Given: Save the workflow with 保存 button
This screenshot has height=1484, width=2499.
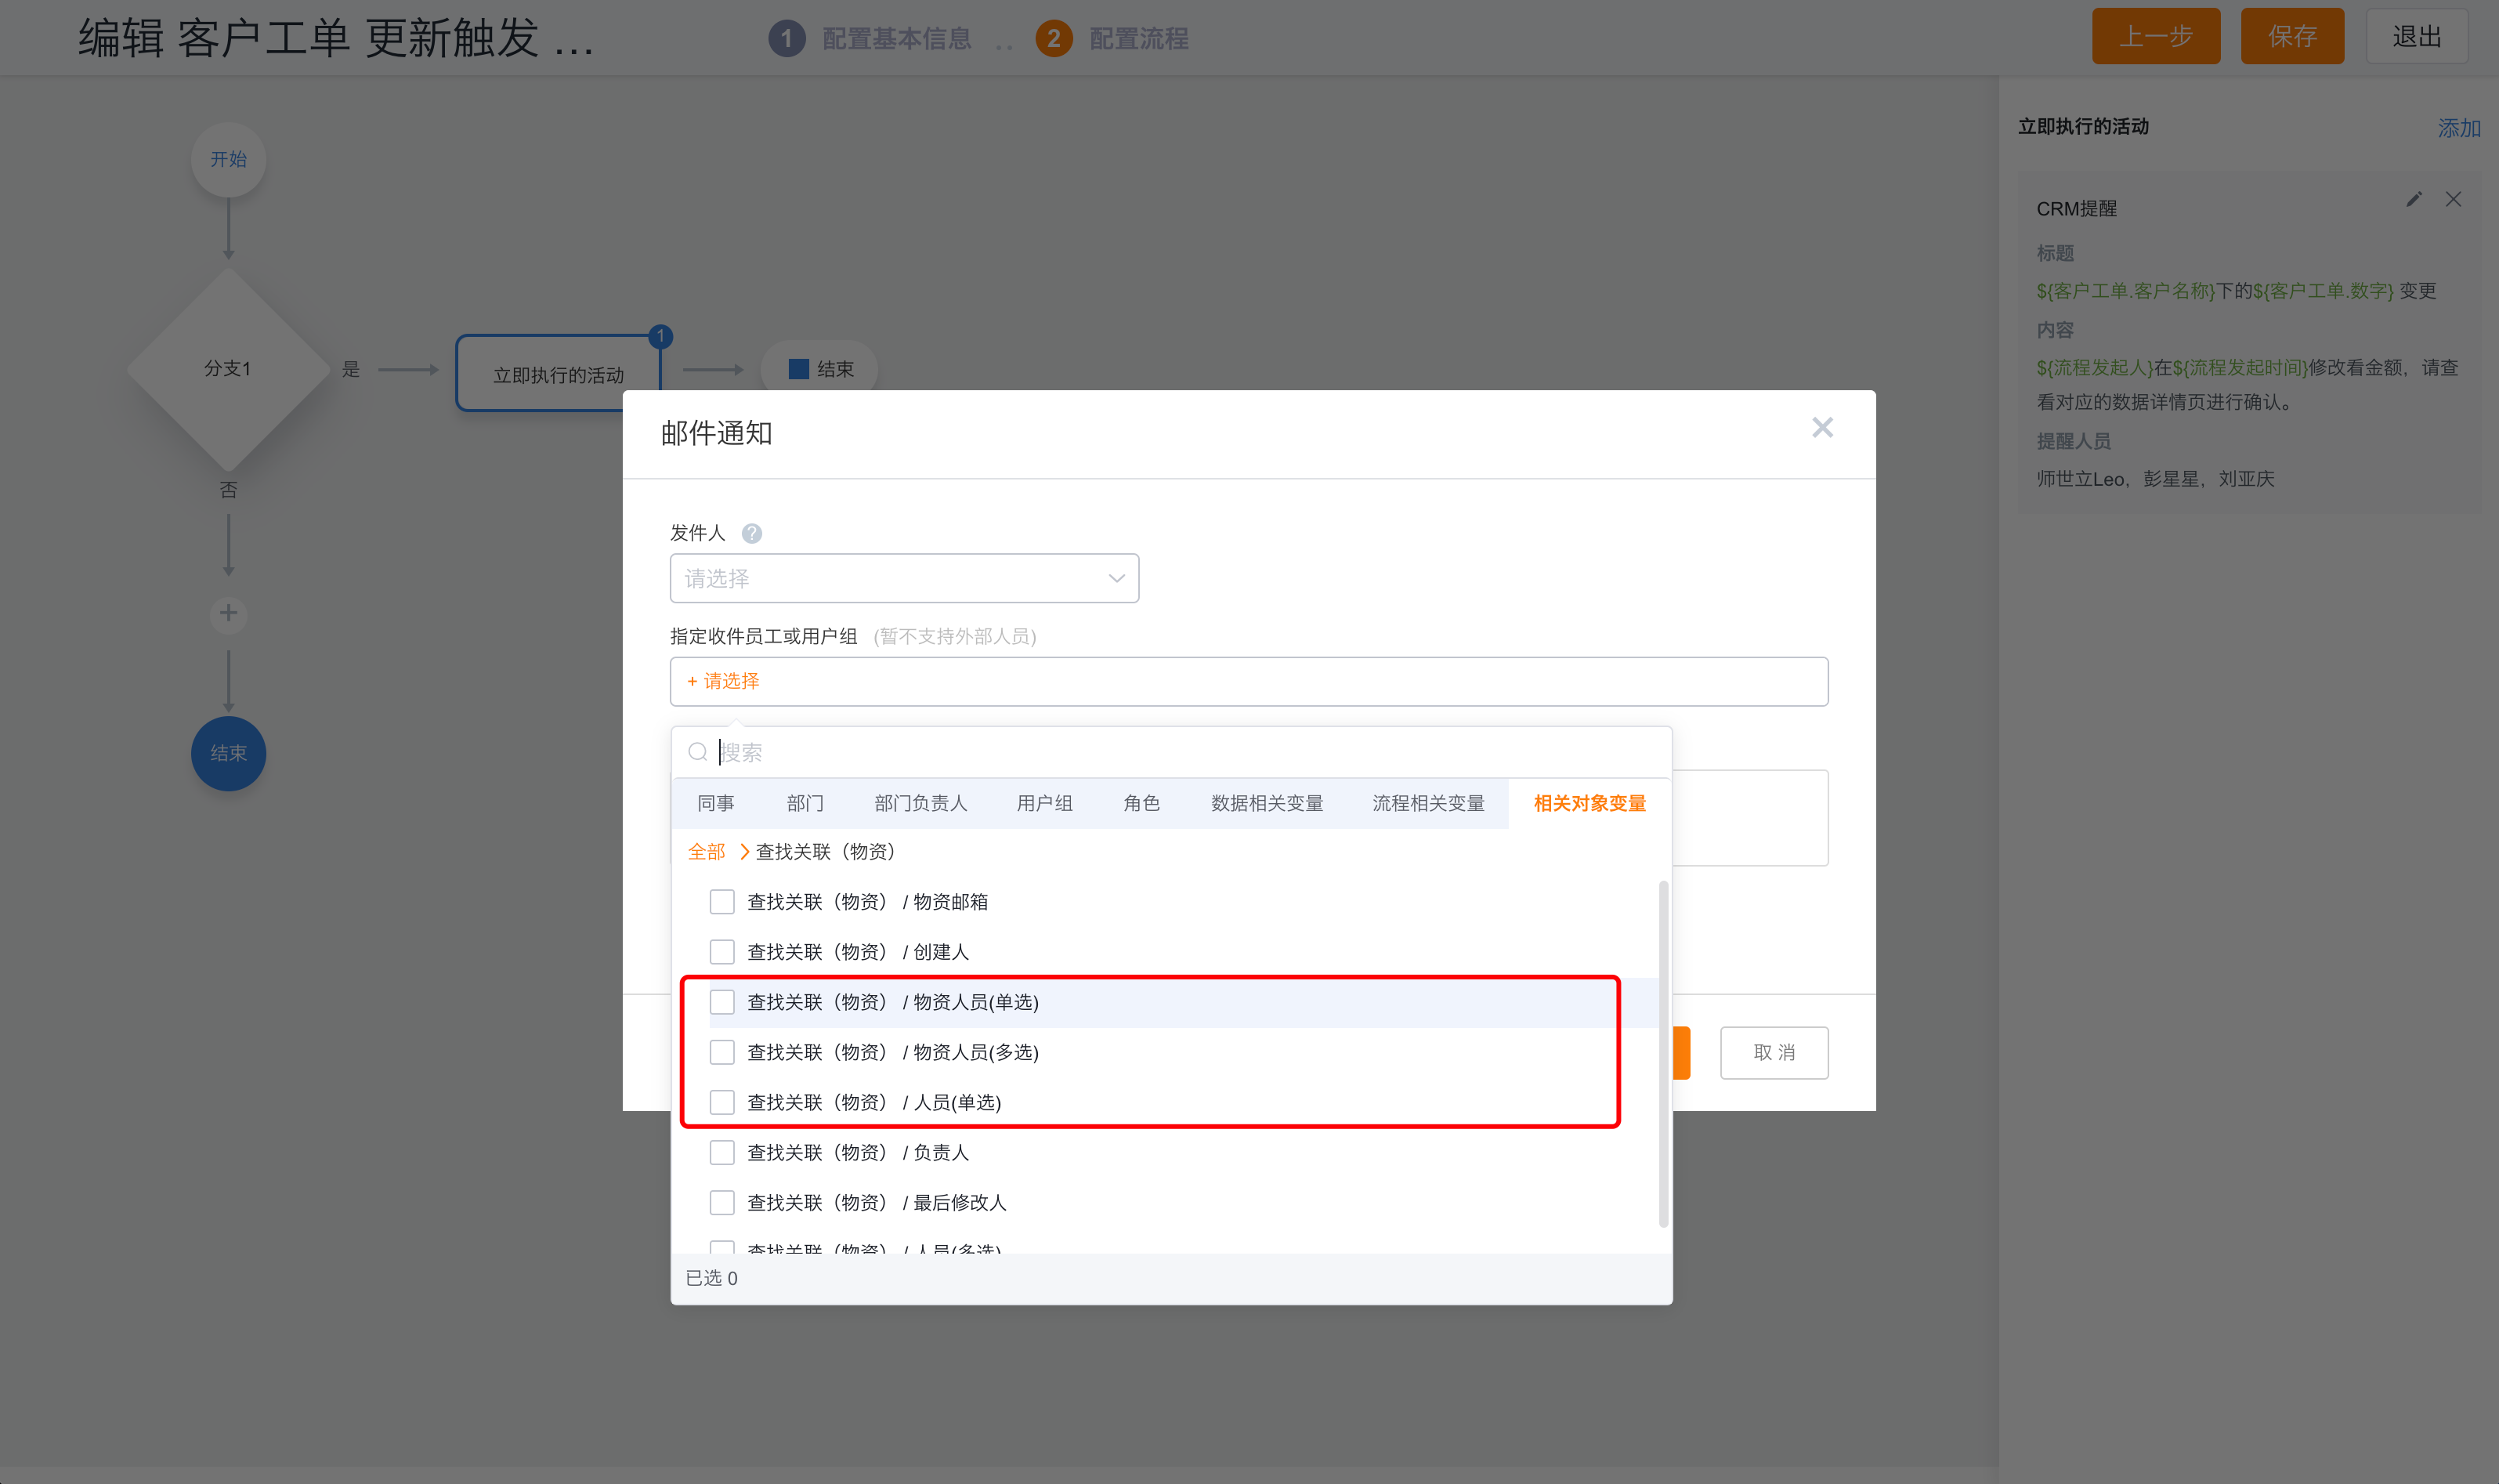Looking at the screenshot, I should pyautogui.click(x=2292, y=36).
